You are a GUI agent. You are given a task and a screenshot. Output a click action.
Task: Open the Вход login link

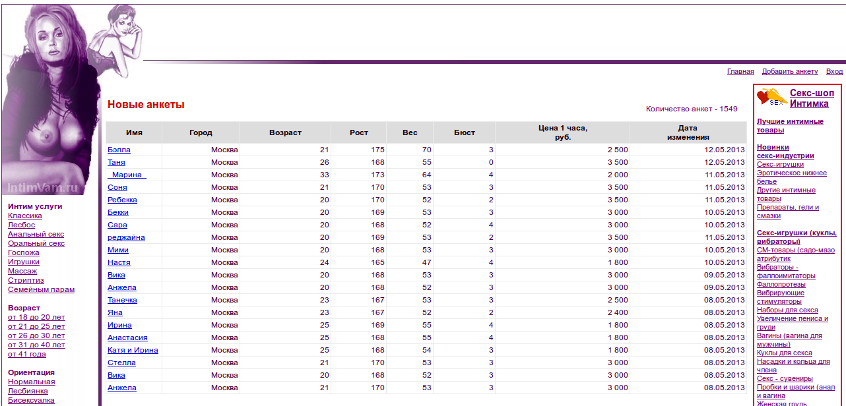point(834,71)
